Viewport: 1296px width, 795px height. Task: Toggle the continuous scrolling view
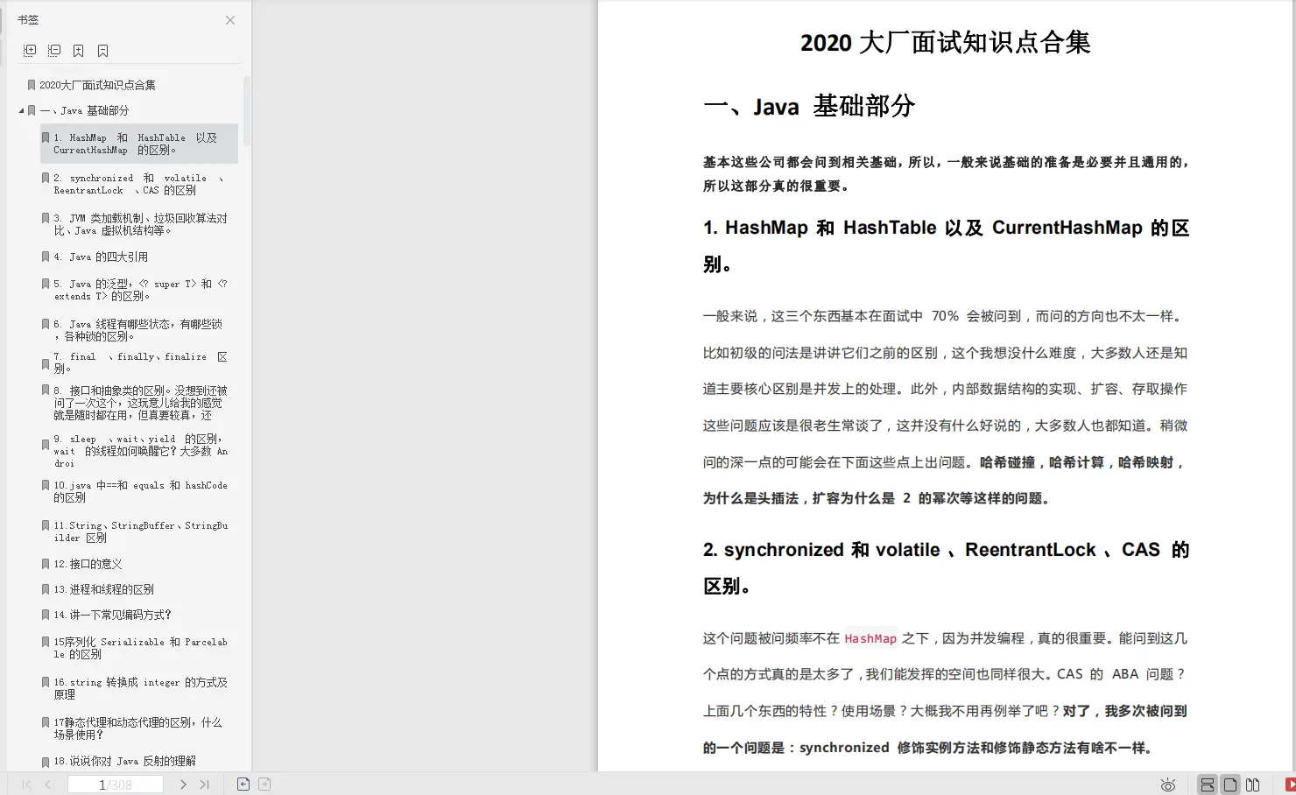coord(1208,784)
